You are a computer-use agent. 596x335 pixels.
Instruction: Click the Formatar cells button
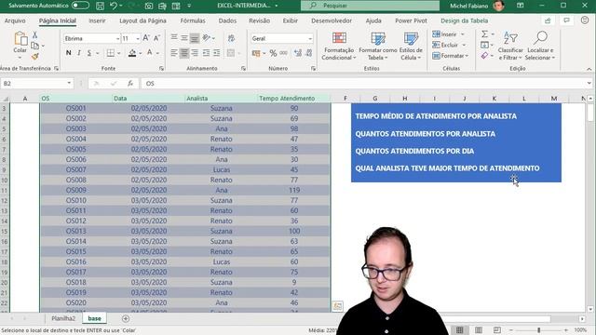(x=450, y=56)
